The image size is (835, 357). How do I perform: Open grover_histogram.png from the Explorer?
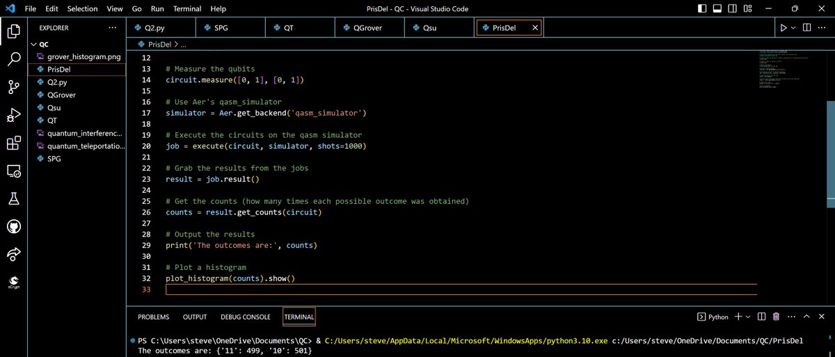pos(78,56)
